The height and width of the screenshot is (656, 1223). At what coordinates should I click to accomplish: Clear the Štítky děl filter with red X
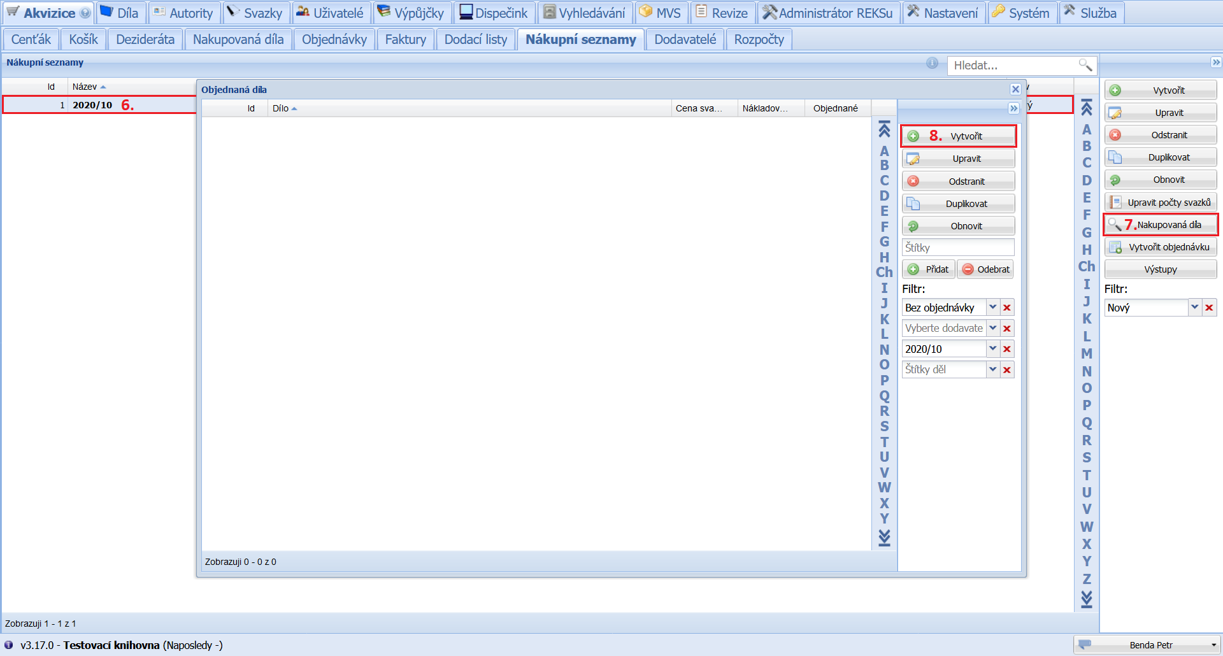(1007, 370)
